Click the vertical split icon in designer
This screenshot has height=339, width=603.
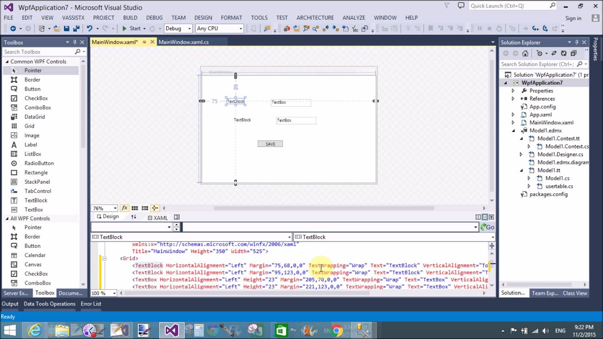(x=478, y=217)
